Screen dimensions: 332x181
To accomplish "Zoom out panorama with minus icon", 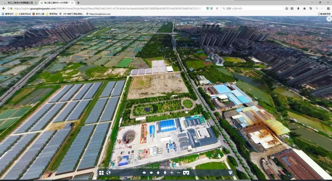I will (x=179, y=173).
